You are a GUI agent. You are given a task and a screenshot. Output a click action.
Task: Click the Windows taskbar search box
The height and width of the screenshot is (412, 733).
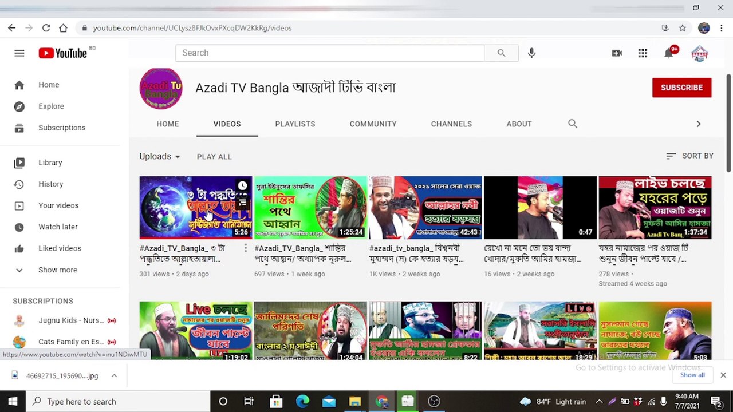pyautogui.click(x=118, y=402)
